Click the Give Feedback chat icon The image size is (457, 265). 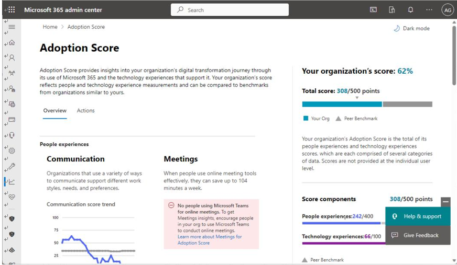[x=395, y=235]
